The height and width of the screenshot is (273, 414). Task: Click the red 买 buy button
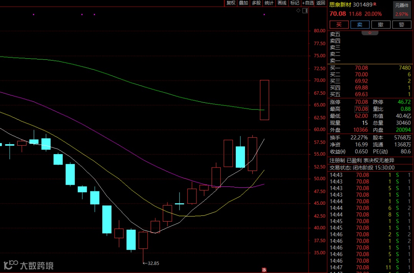(x=339, y=25)
